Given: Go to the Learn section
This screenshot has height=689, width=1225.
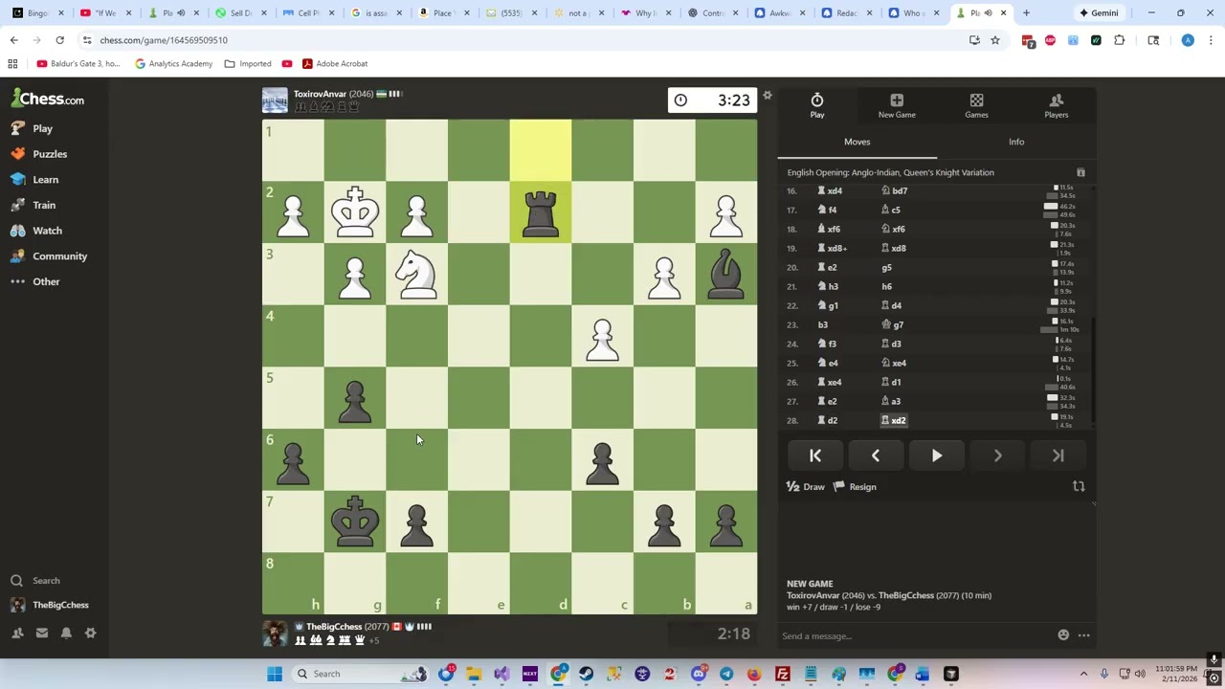Looking at the screenshot, I should coord(36,180).
